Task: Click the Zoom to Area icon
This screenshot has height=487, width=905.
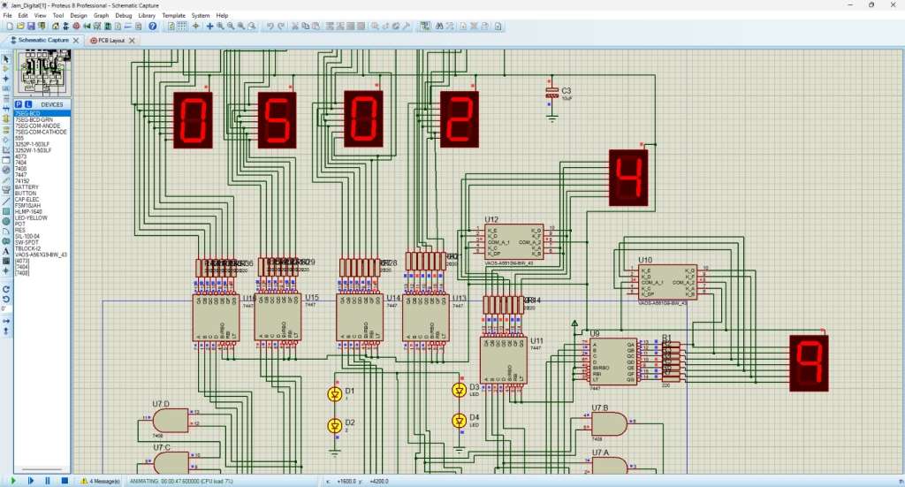Action: pos(252,26)
